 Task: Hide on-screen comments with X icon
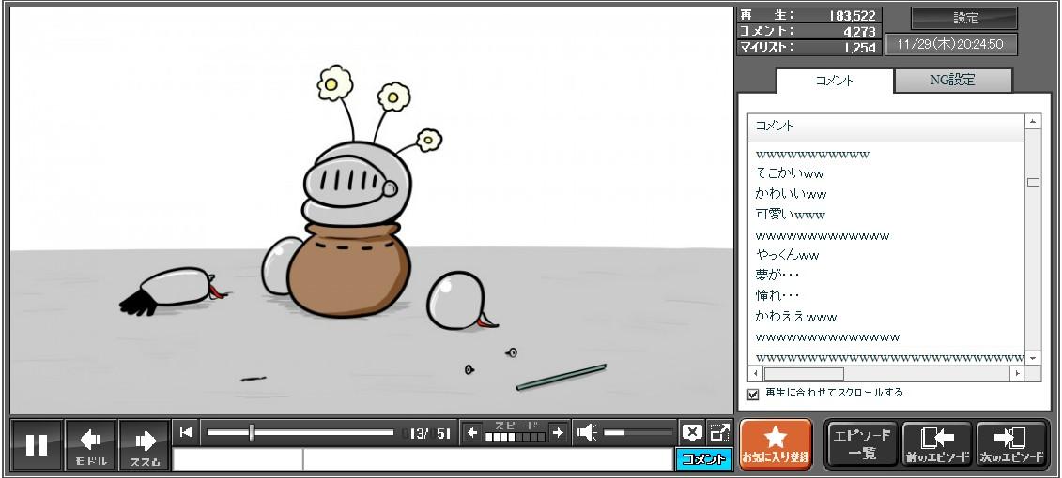(692, 432)
